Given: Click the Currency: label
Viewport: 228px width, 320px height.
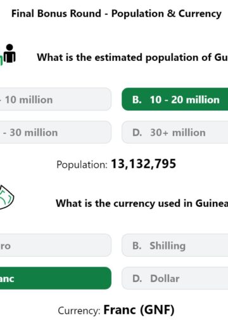Looking at the screenshot, I should pos(79,310).
